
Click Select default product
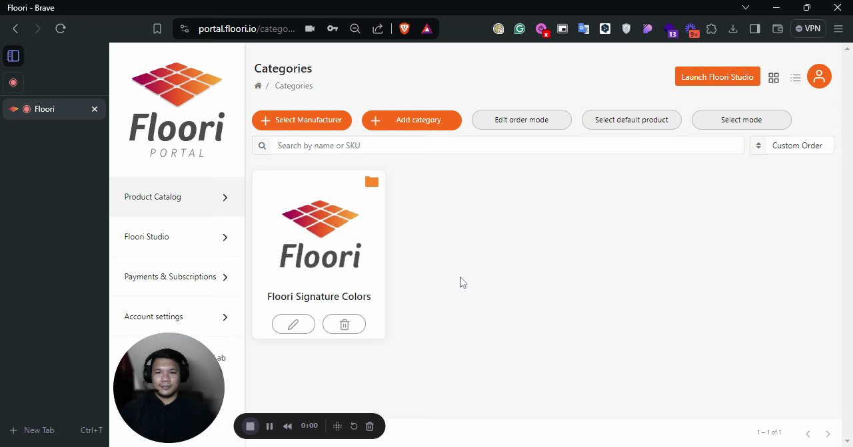pos(632,120)
